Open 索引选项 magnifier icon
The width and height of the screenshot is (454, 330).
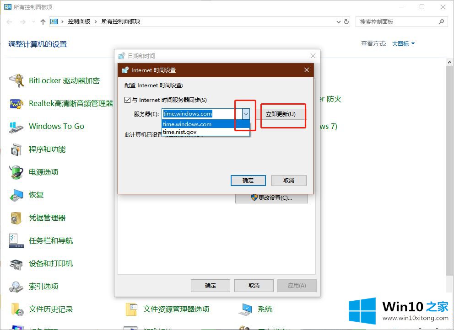(x=16, y=287)
